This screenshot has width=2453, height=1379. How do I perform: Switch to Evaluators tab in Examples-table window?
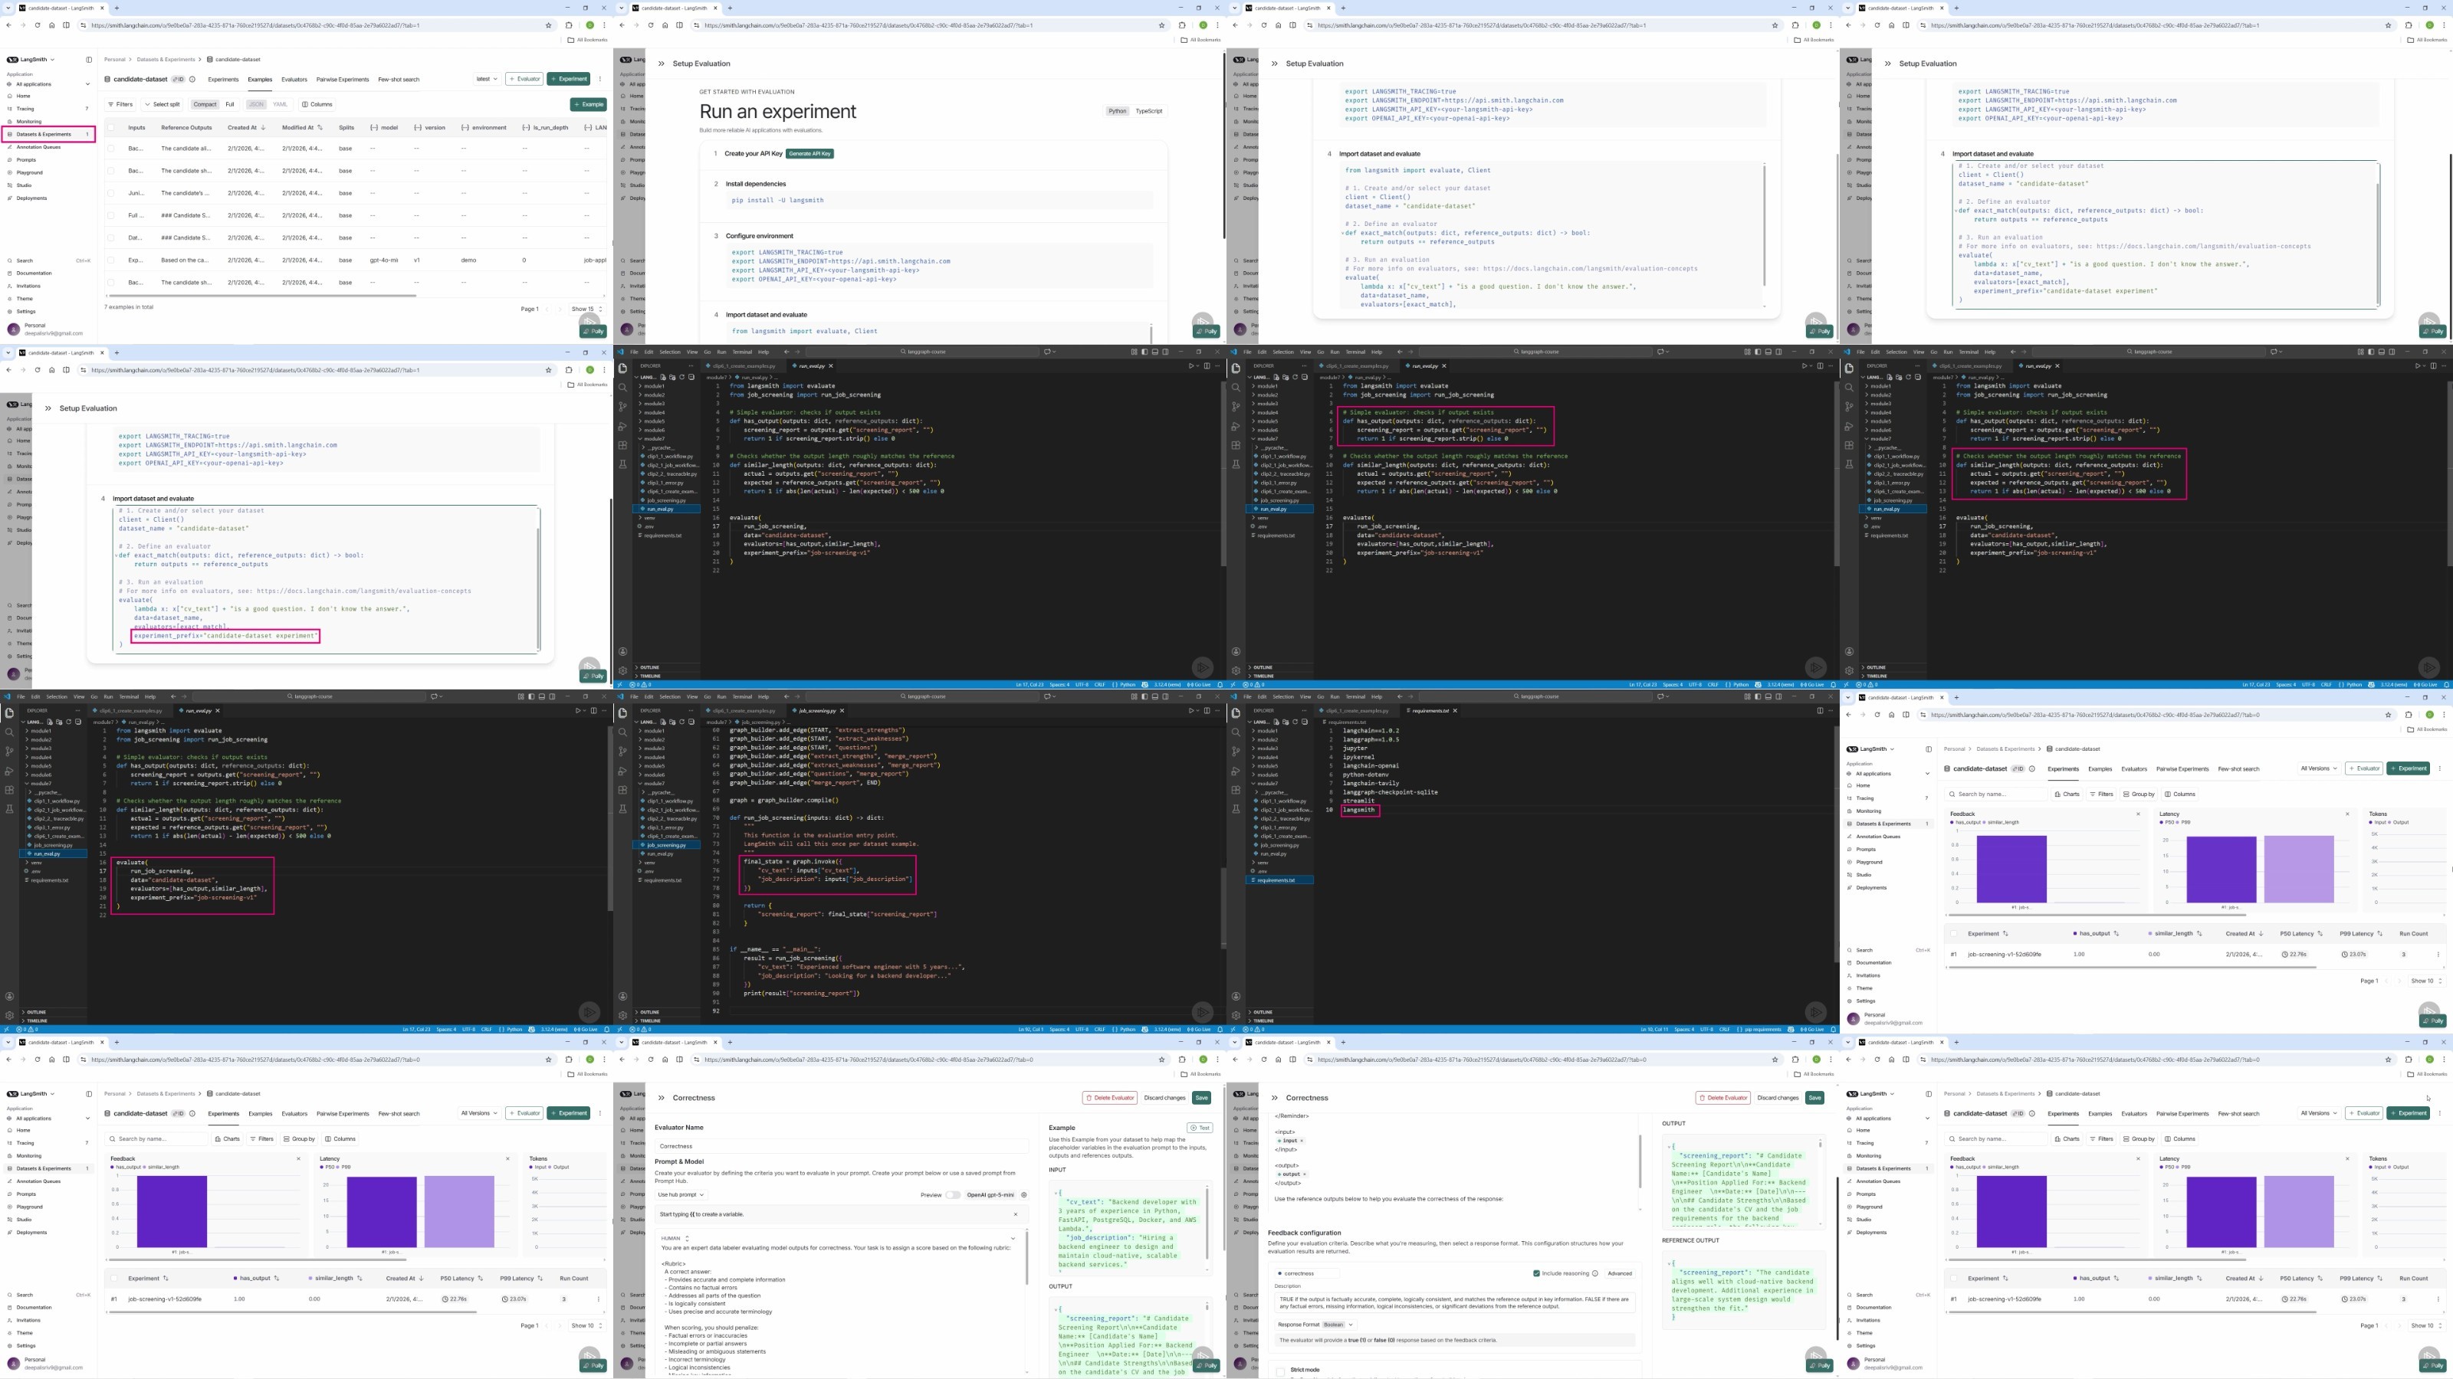294,79
